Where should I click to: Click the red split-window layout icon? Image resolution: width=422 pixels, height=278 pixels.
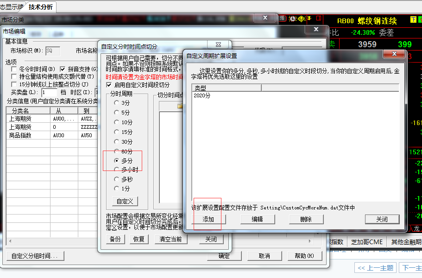tap(319, 18)
